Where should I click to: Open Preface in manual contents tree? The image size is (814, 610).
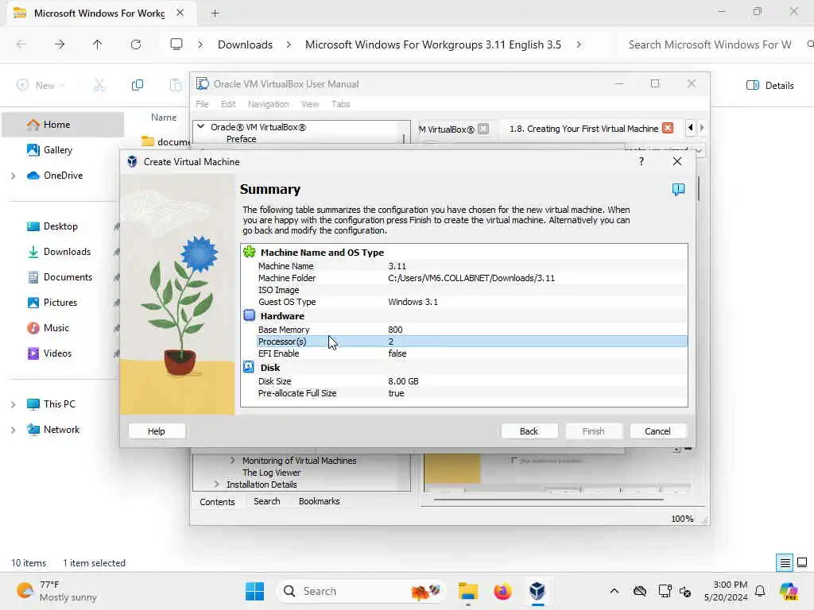click(x=241, y=139)
